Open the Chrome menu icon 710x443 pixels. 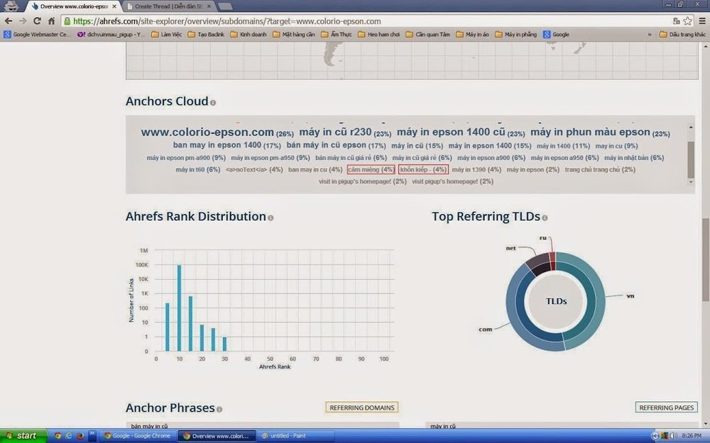[x=702, y=21]
